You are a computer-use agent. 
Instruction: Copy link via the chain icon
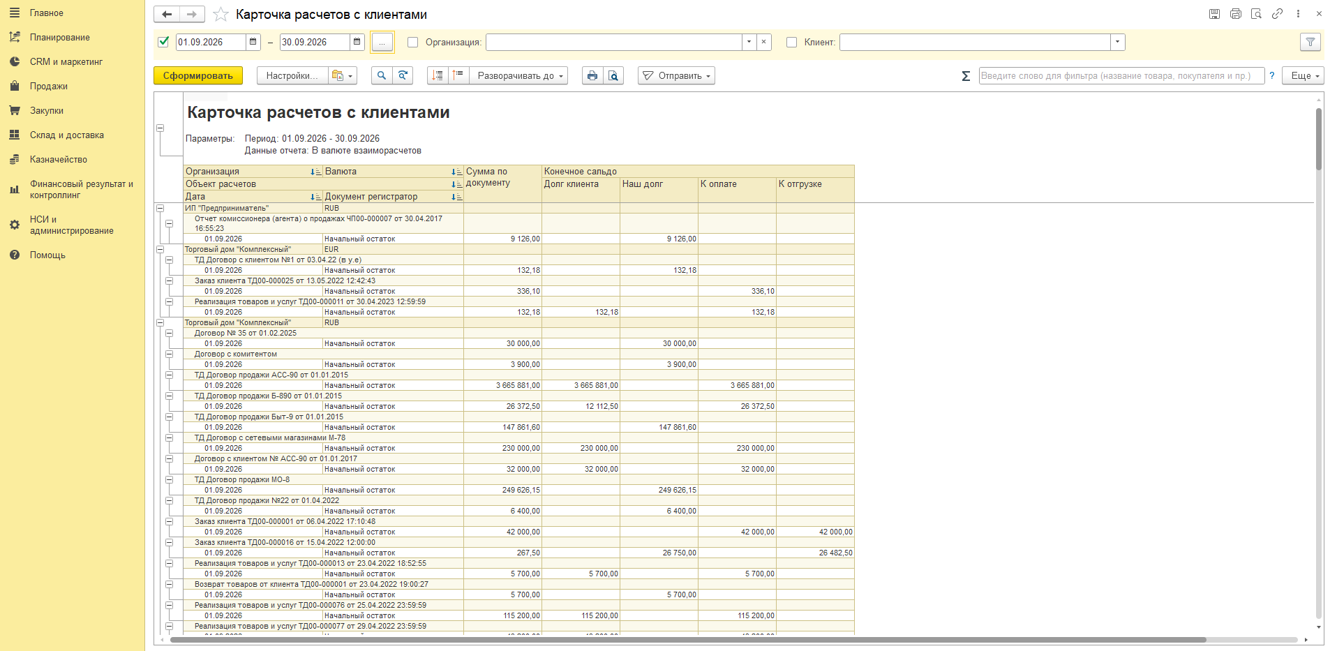1277,14
